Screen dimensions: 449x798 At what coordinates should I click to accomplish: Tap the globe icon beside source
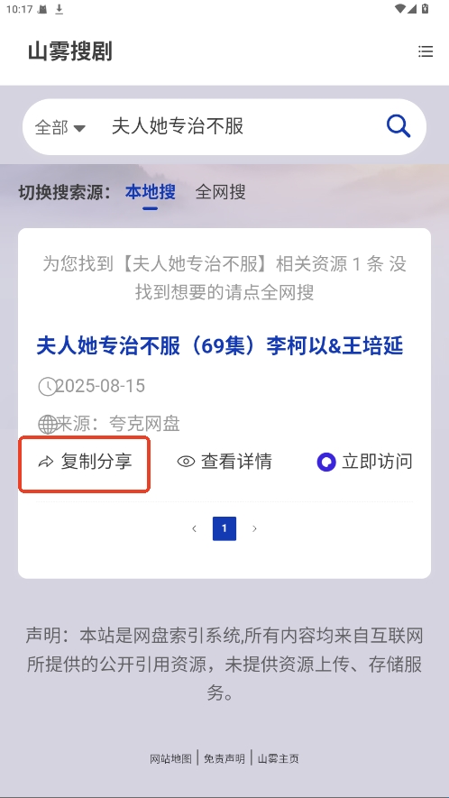click(x=48, y=424)
